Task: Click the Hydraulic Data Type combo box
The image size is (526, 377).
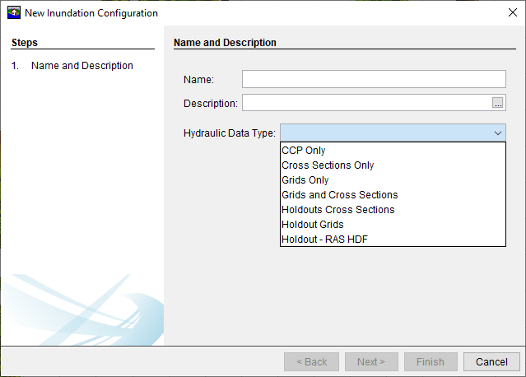Action: (x=393, y=133)
